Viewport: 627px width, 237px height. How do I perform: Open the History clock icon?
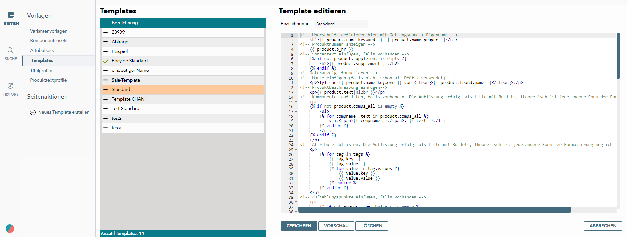10,86
